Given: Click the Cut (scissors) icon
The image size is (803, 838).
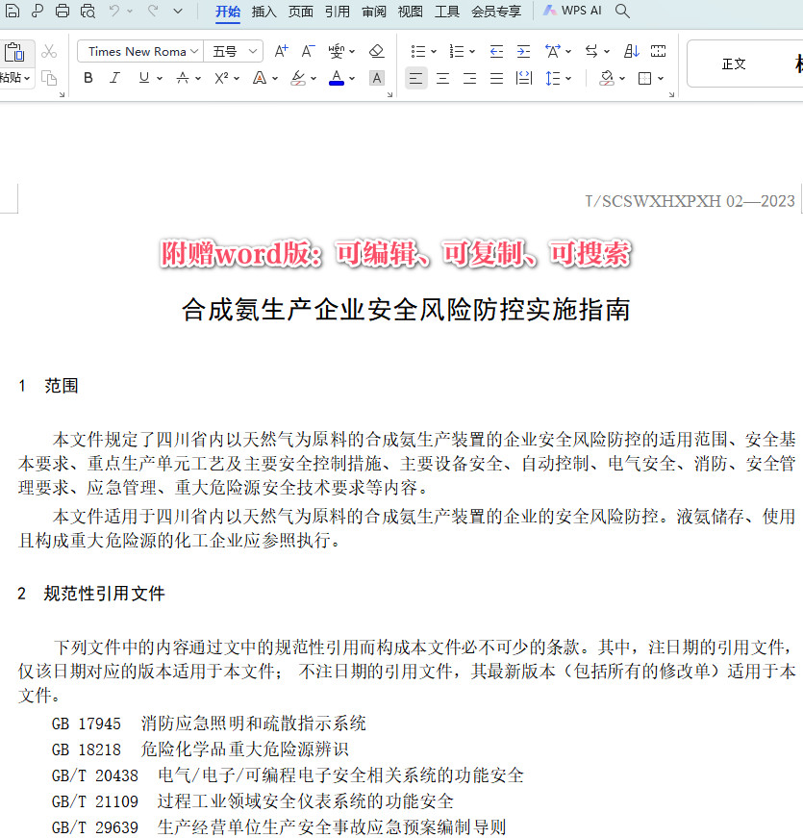Looking at the screenshot, I should [48, 50].
